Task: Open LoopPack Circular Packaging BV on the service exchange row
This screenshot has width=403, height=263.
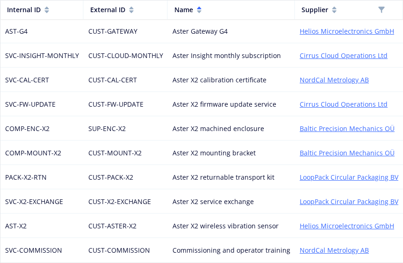Action: [x=349, y=202]
